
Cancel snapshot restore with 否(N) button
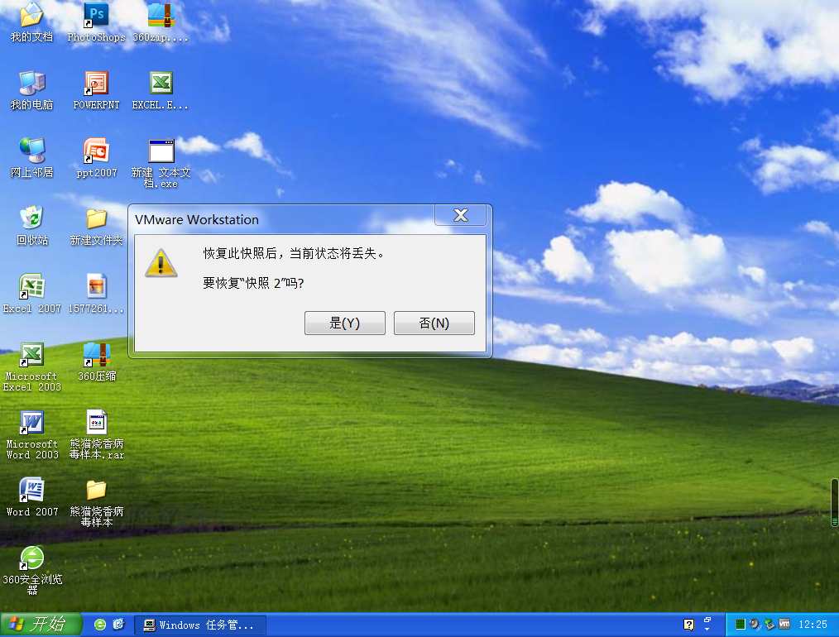(x=434, y=323)
